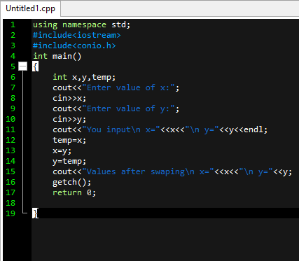The width and height of the screenshot is (299, 261).
Task: Click the 'int x,y,temp;' declaration
Action: [x=84, y=77]
